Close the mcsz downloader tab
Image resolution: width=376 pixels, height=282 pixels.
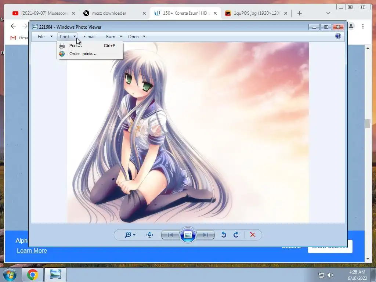[x=144, y=13]
